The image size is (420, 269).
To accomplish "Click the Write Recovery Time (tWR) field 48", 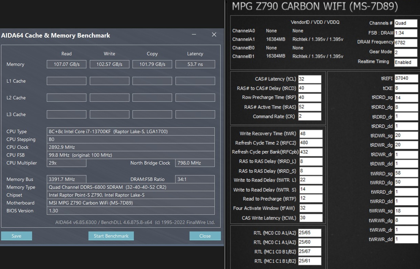I will 311,133.
